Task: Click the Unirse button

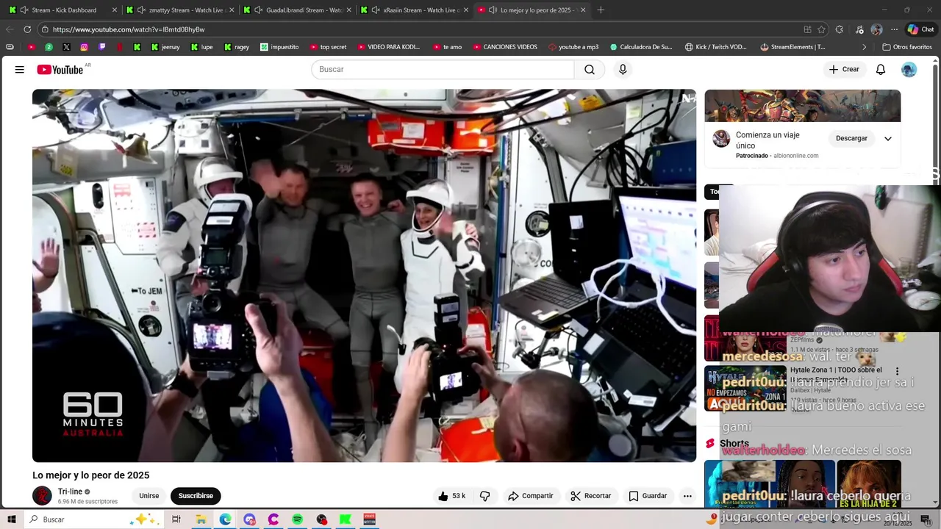Action: pos(149,496)
